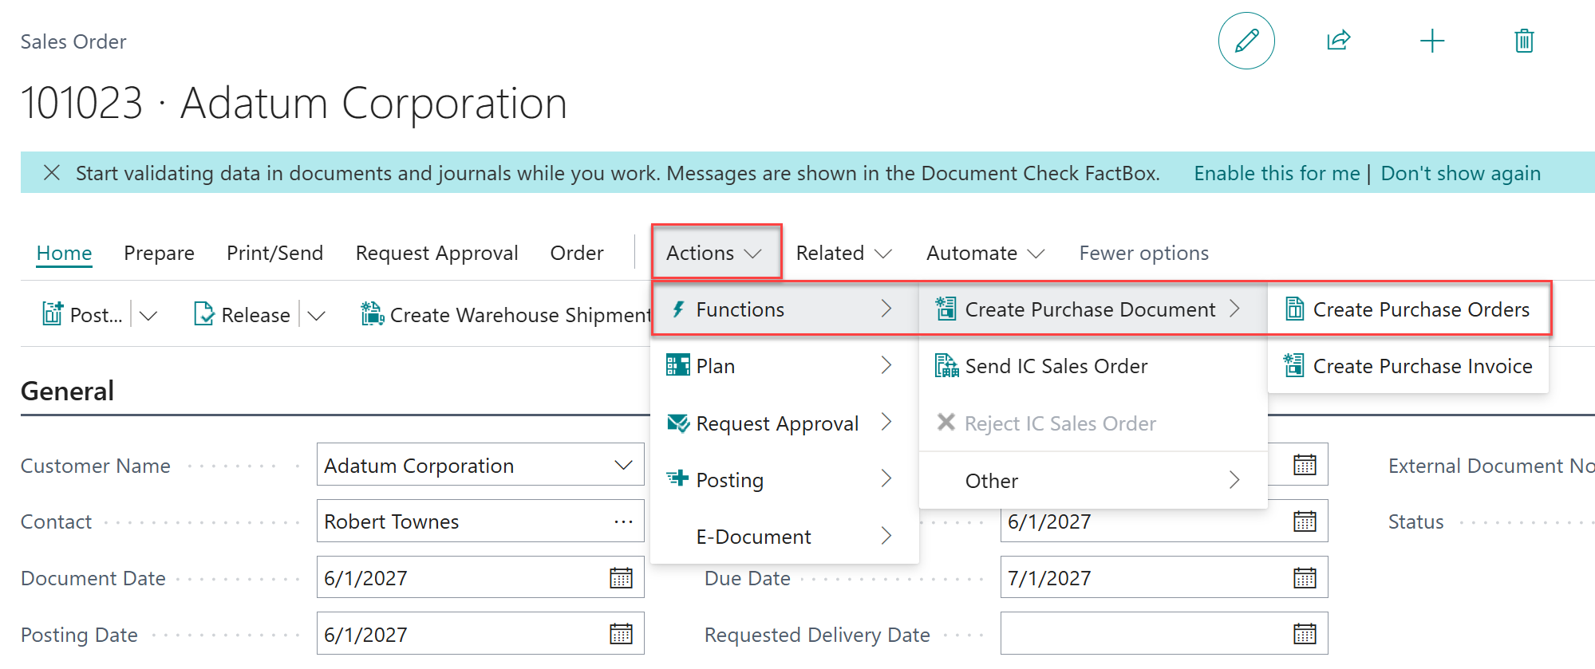Image resolution: width=1595 pixels, height=669 pixels.
Task: Open the Posting Date calendar picker
Action: pyautogui.click(x=621, y=634)
